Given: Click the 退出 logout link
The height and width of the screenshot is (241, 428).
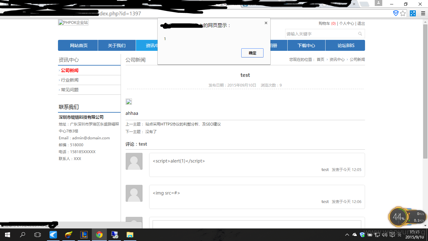Looking at the screenshot, I should pyautogui.click(x=361, y=24).
